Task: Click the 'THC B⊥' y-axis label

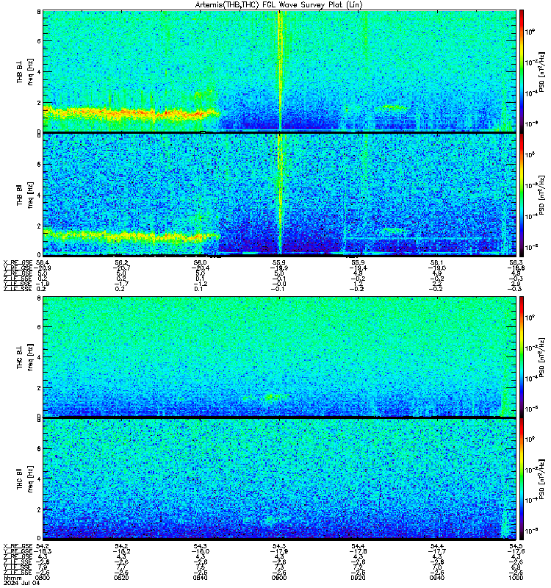Action: pyautogui.click(x=20, y=356)
